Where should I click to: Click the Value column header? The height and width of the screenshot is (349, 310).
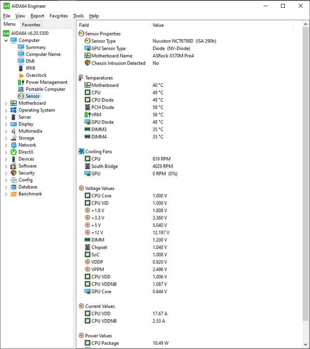[222, 25]
